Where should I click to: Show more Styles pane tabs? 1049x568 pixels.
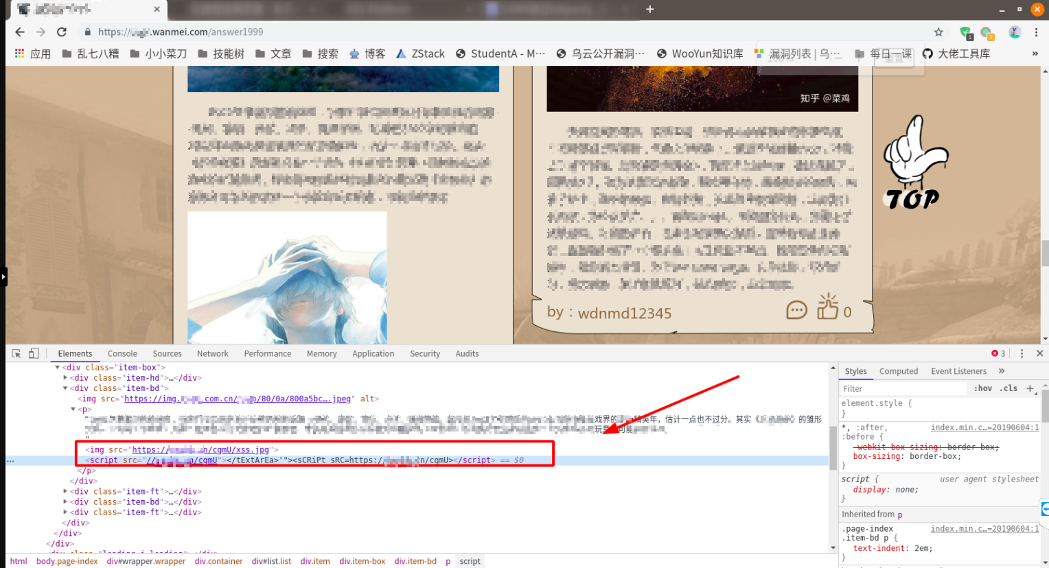pyautogui.click(x=1002, y=371)
